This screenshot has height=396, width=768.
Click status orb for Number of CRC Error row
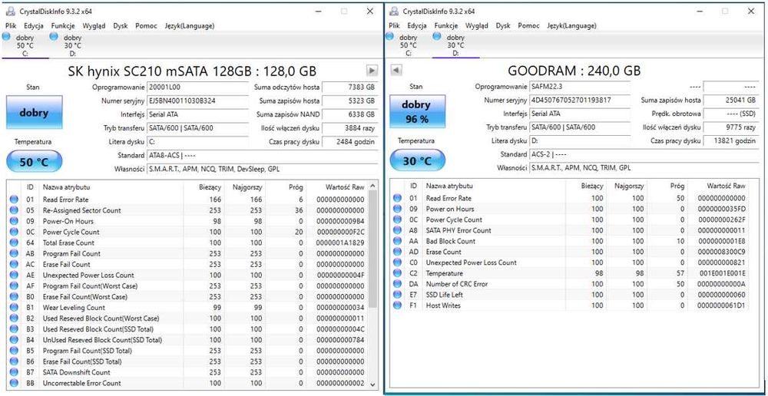point(397,284)
